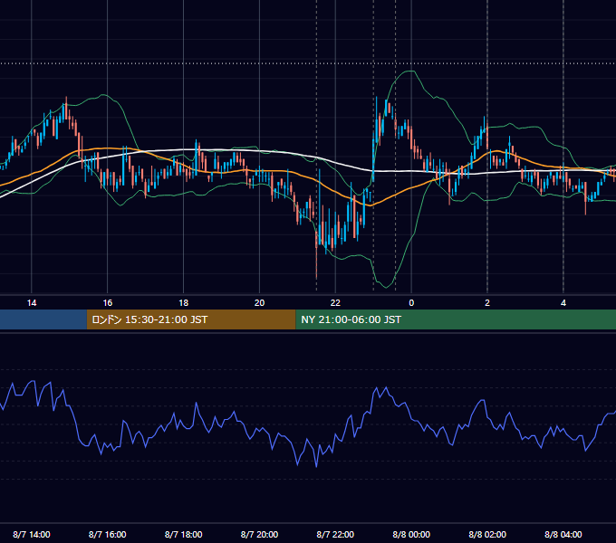Click the 4 hour label on price chart axis
616x543 pixels.
click(563, 303)
